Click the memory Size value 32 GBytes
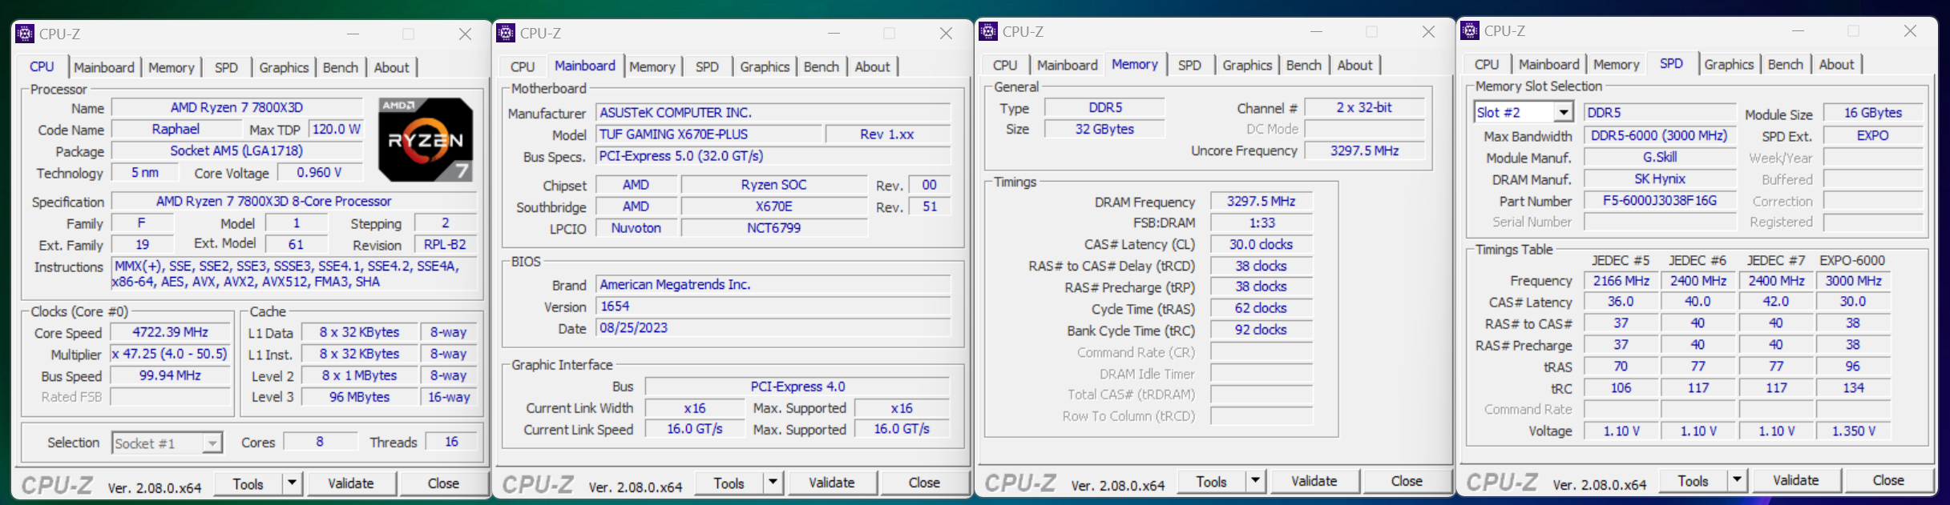 (x=1105, y=129)
